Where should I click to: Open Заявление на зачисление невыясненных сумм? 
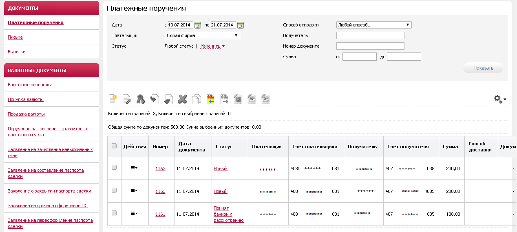point(50,152)
